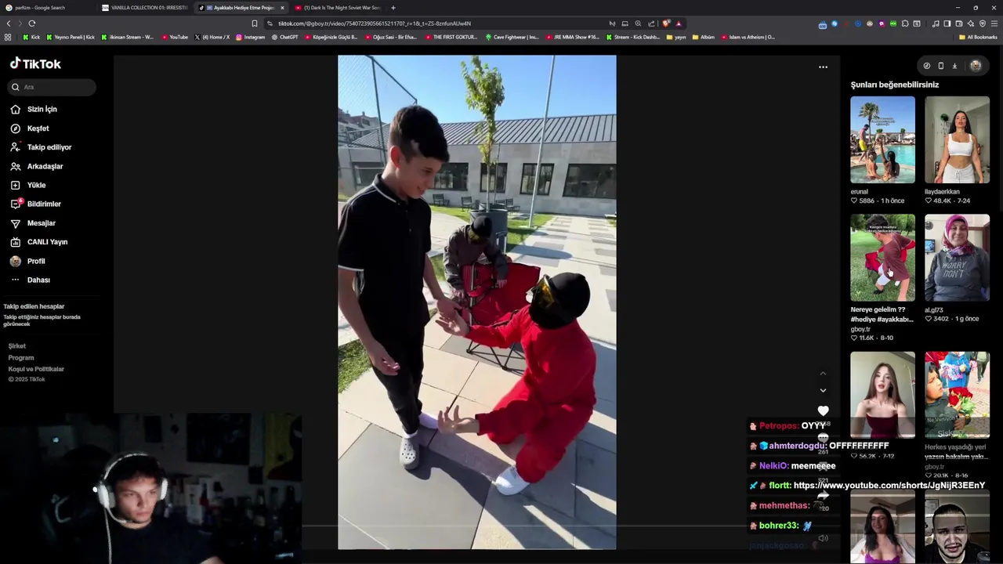Viewport: 1003px width, 564px height.
Task: Switch to the VANILLA COLLECTION 01 tab
Action: click(x=145, y=8)
